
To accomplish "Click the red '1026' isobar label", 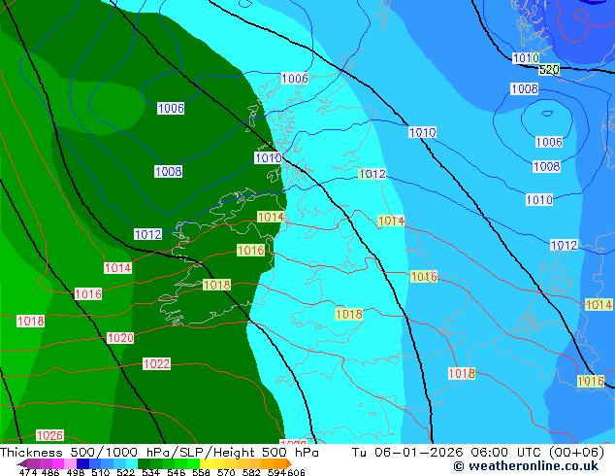I will pos(49,435).
